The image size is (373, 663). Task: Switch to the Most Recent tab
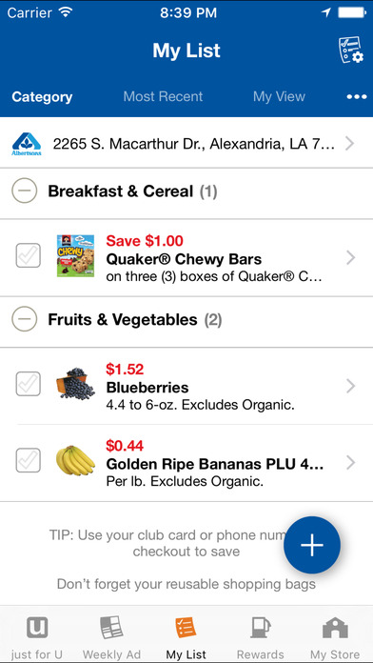163,97
